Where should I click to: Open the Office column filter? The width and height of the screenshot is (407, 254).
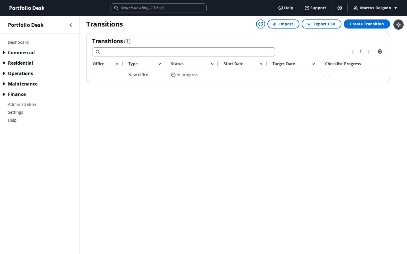117,64
